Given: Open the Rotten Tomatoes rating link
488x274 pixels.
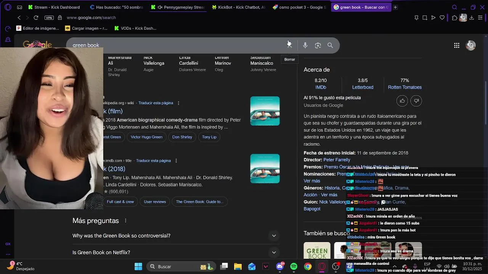Looking at the screenshot, I should (x=405, y=88).
